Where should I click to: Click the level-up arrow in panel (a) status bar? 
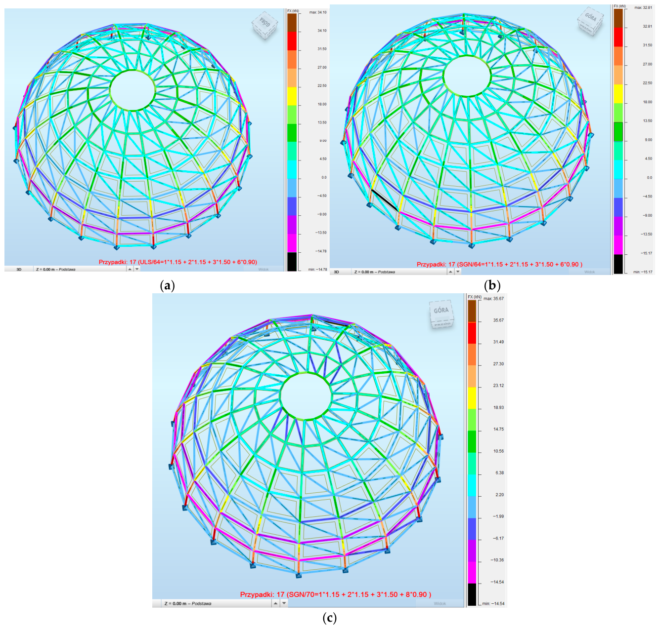(130, 269)
